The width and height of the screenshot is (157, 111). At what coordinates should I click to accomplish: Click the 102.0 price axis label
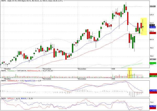coord(152,40)
